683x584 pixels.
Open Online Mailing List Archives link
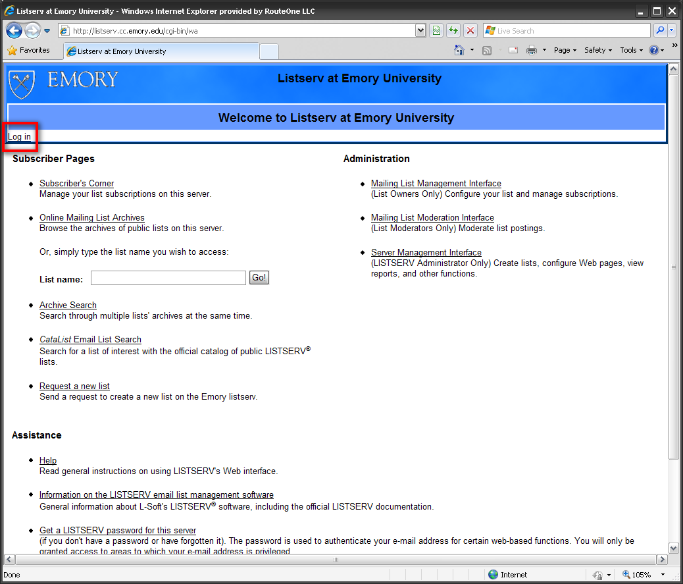point(92,217)
